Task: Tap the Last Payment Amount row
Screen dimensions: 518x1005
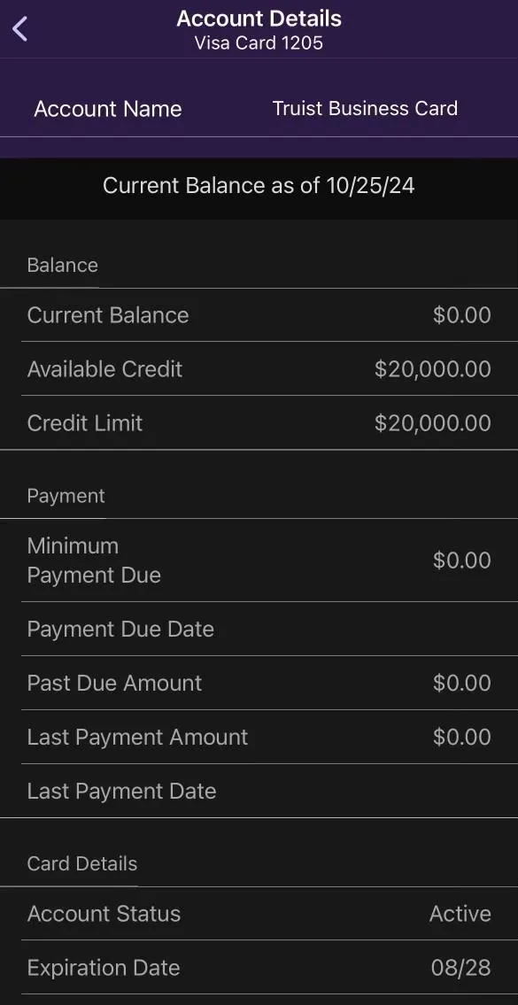Action: tap(259, 737)
